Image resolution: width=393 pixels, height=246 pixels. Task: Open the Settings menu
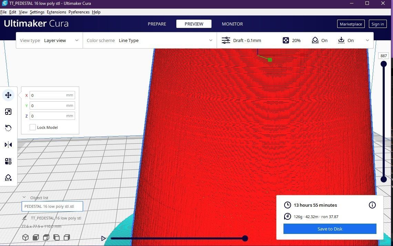click(37, 12)
